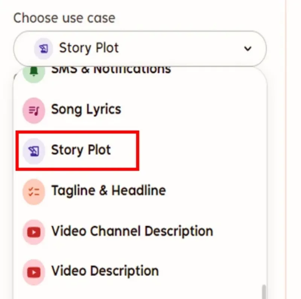Click the Video Channel Description play icon
Image resolution: width=301 pixels, height=299 pixels.
pyautogui.click(x=34, y=232)
